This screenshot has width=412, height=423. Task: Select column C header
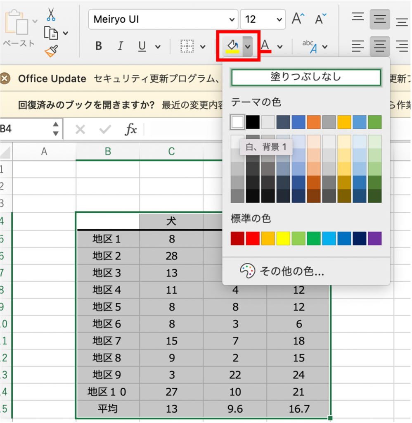171,152
